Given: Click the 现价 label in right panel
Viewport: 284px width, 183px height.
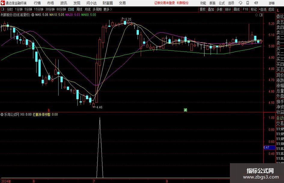Looking at the screenshot, I should click(x=280, y=75).
